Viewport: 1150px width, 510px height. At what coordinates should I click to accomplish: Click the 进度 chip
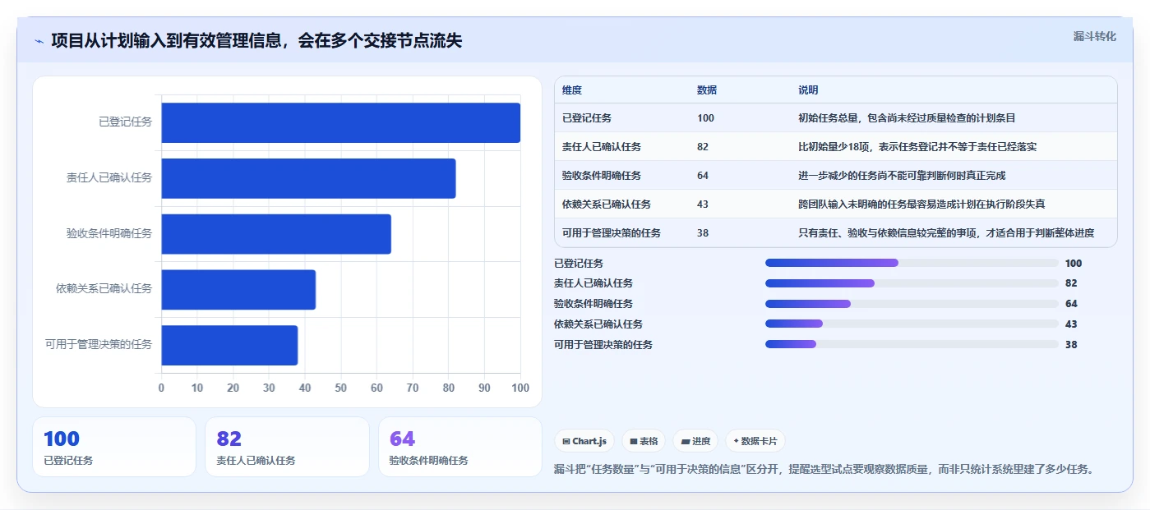(695, 441)
